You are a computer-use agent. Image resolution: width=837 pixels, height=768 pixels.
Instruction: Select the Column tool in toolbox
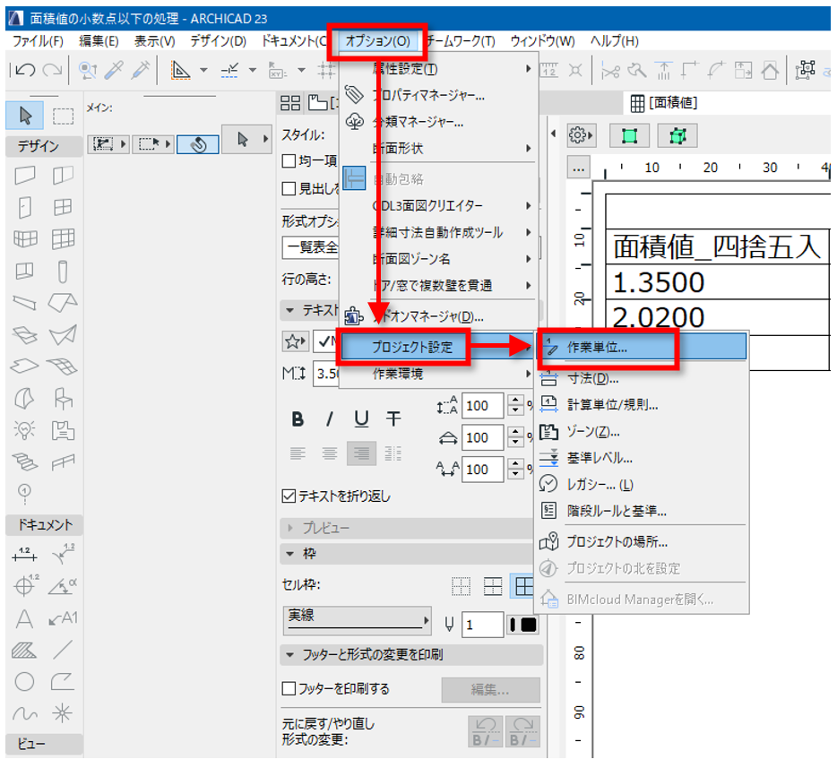coord(63,272)
